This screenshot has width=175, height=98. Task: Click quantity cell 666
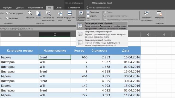(x=79, y=57)
